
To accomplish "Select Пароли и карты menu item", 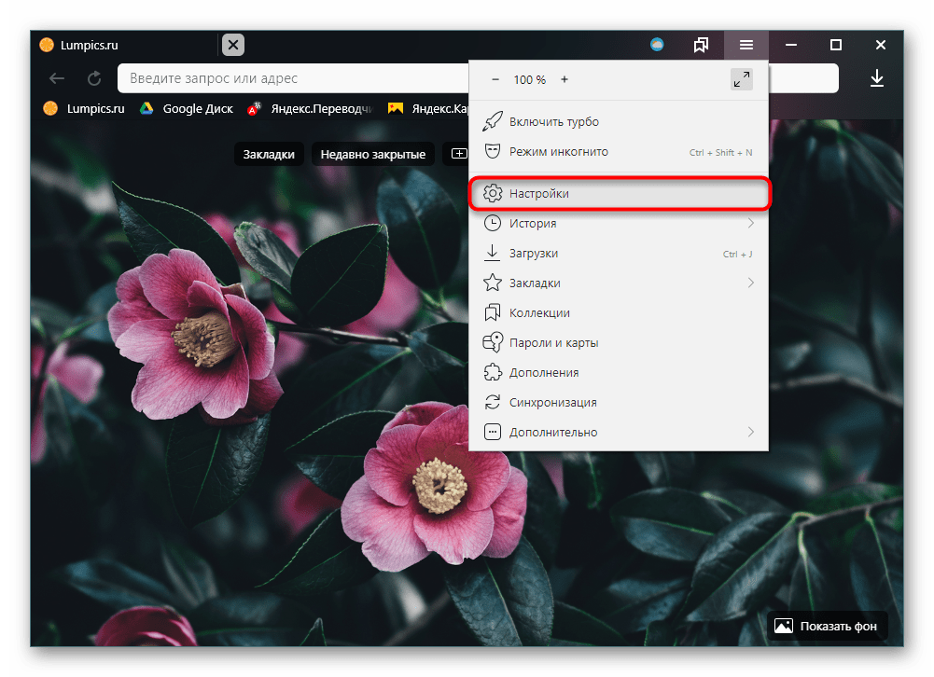I will pyautogui.click(x=553, y=343).
